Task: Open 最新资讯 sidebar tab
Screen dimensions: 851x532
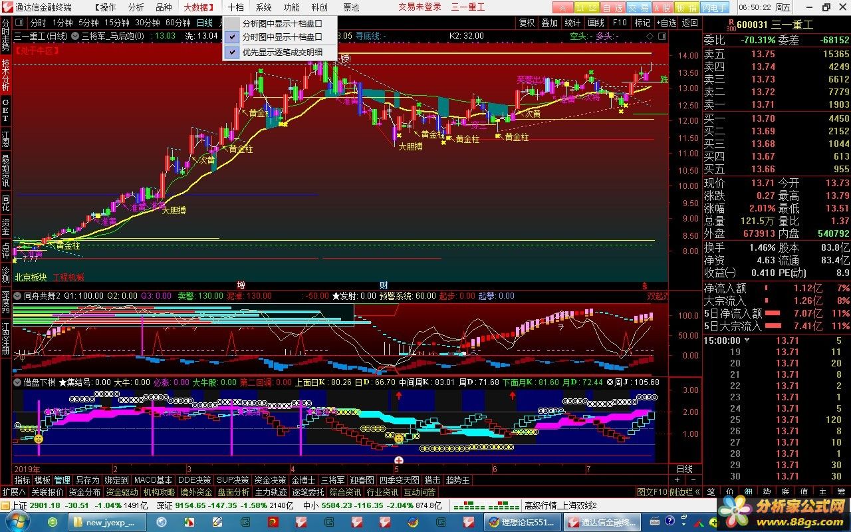Action: [5, 170]
